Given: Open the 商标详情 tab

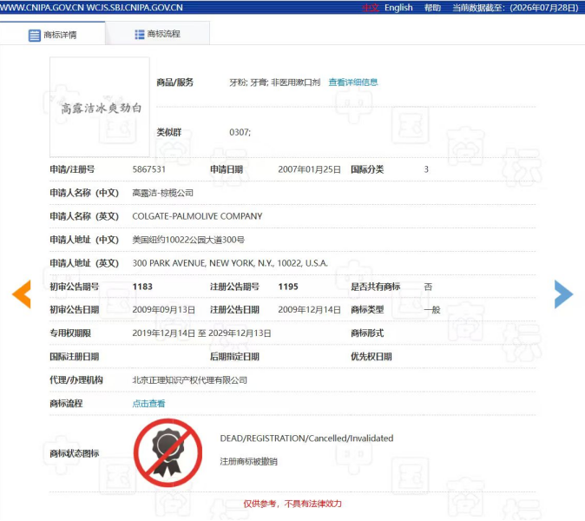Looking at the screenshot, I should click(53, 34).
